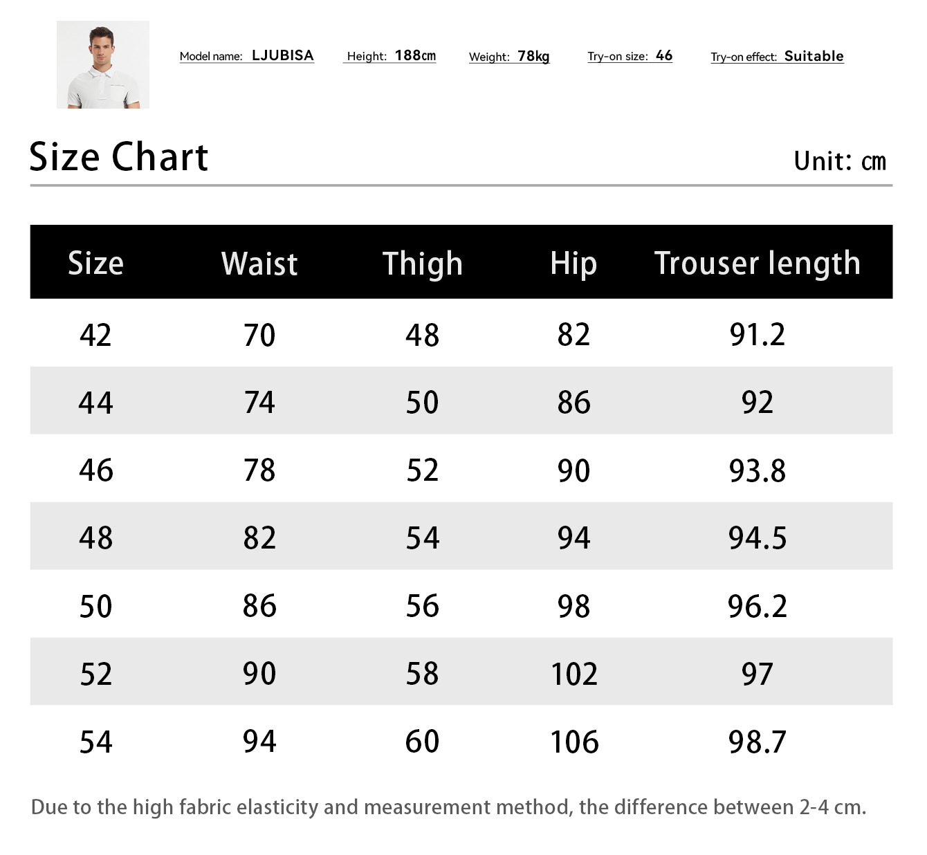
Task: Select the Thigh column header
Action: tap(422, 264)
